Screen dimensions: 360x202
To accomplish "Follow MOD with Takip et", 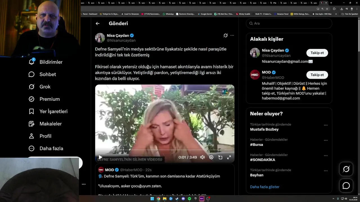I will pyautogui.click(x=317, y=75).
